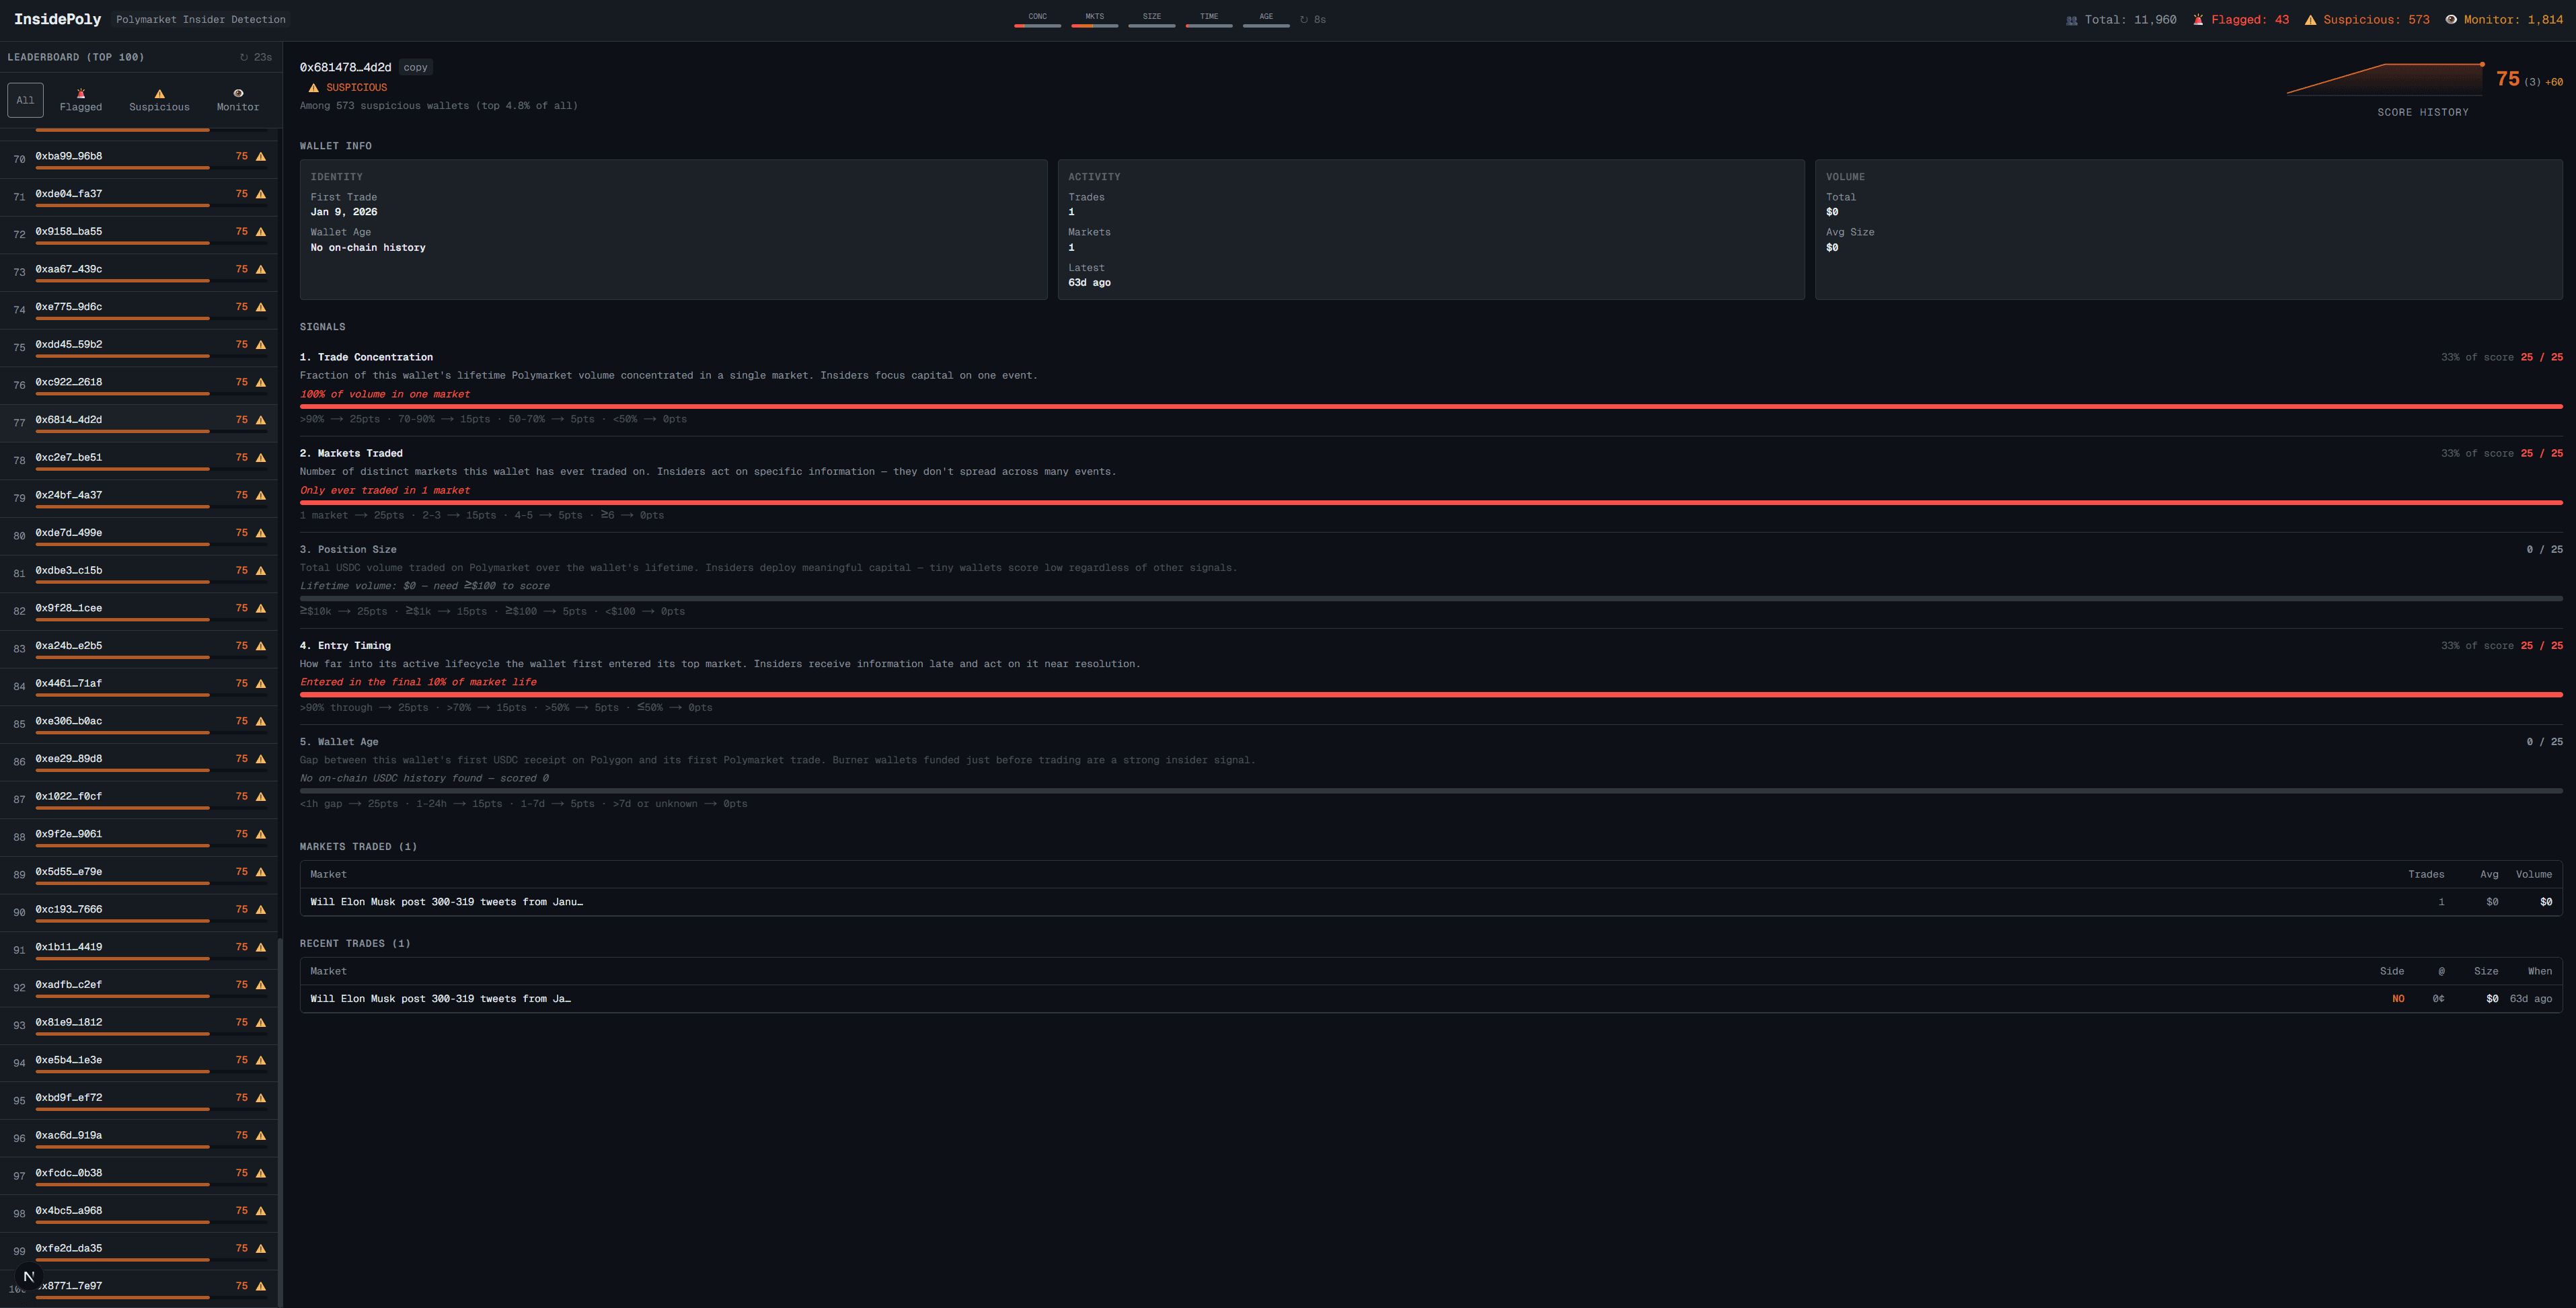Viewport: 2576px width, 1308px height.
Task: Click the Suspicious warning triangle filter icon
Action: click(159, 93)
